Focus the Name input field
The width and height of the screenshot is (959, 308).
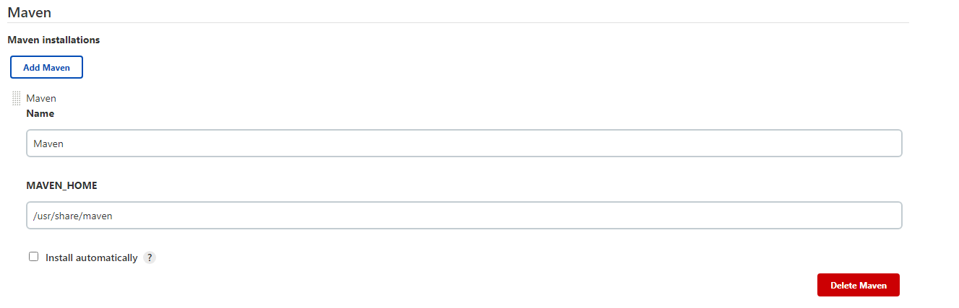464,143
